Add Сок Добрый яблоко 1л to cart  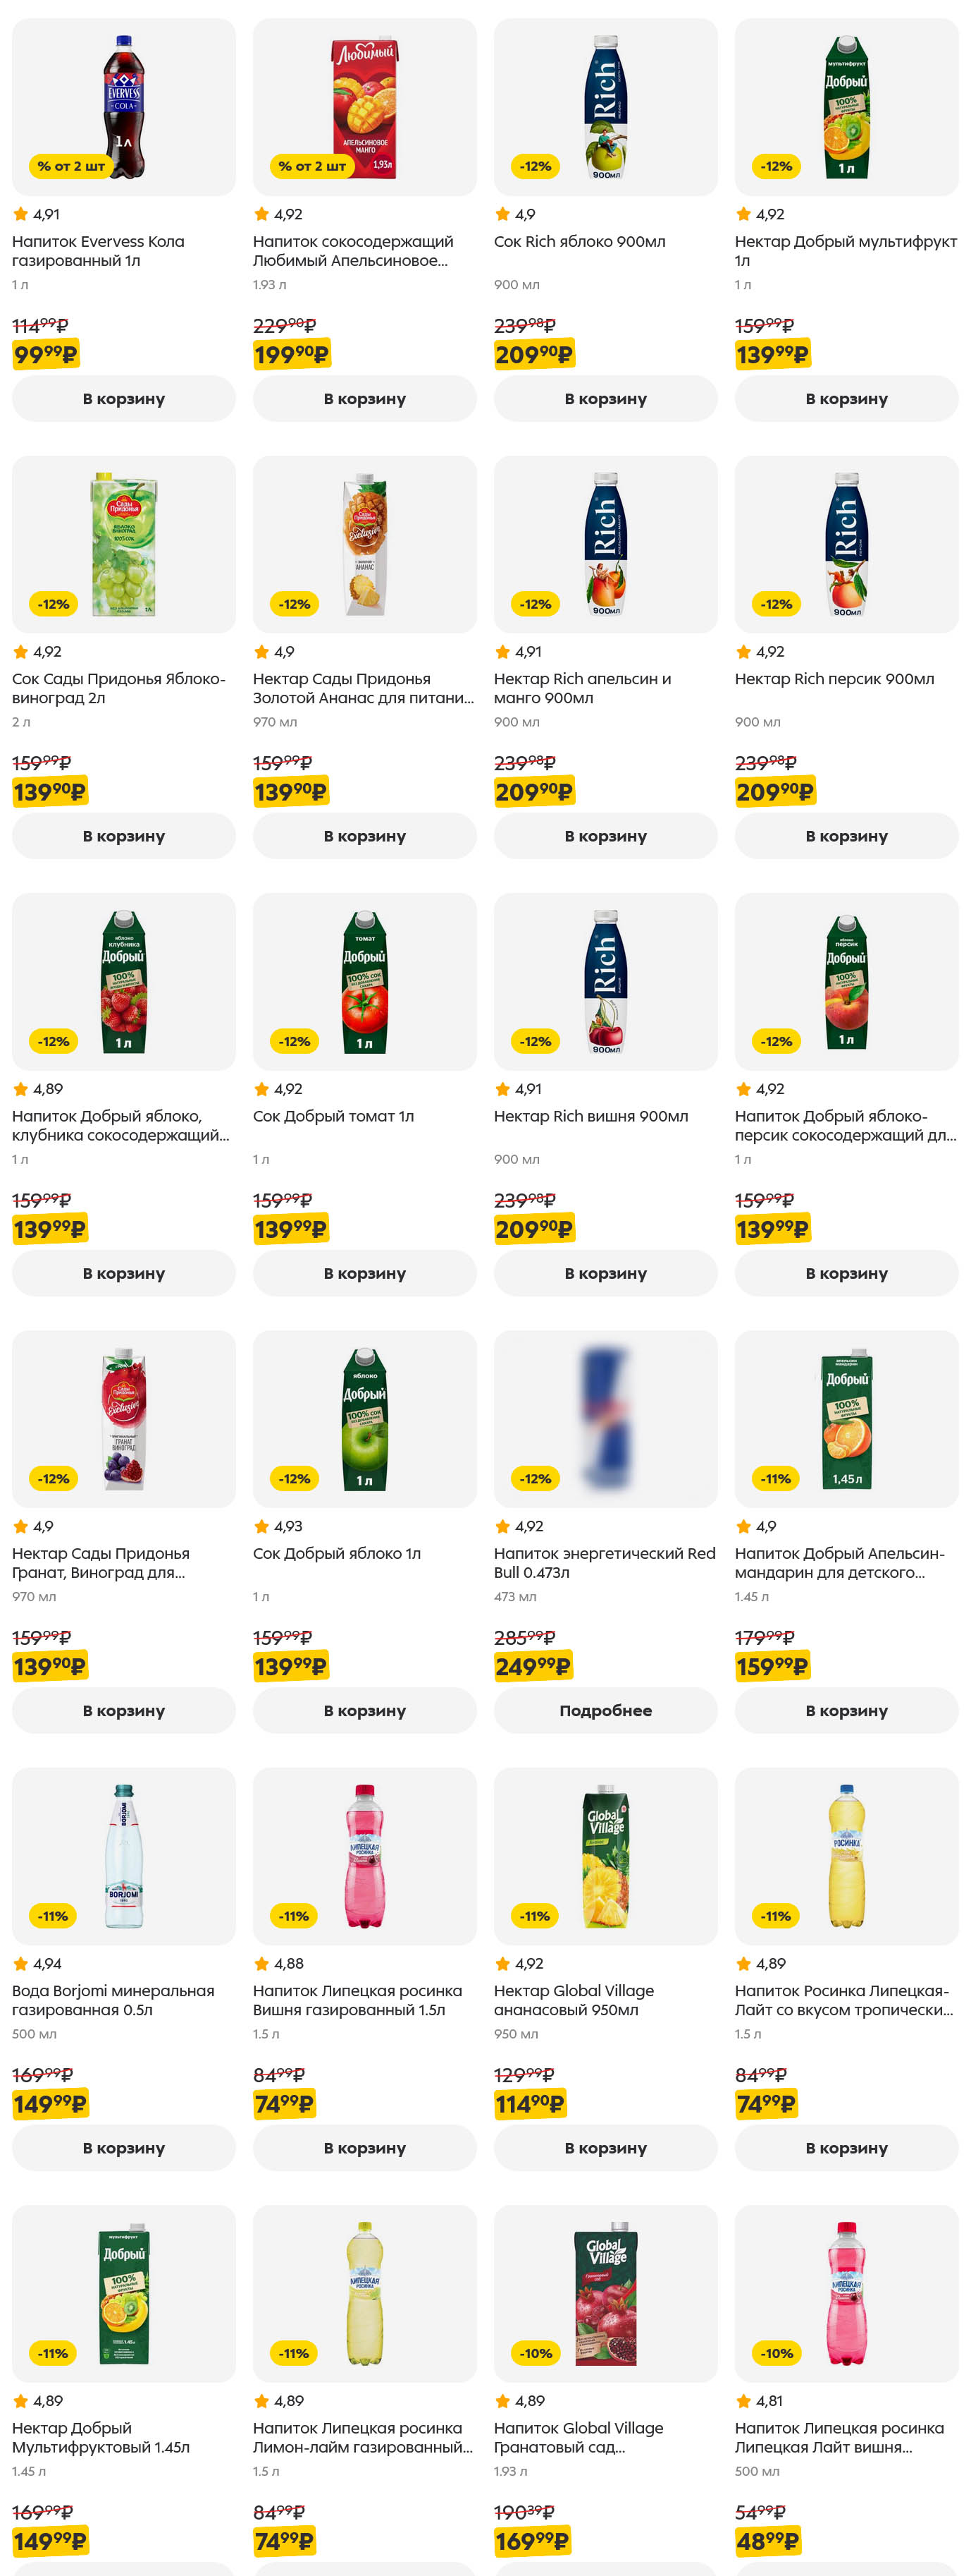(364, 1710)
